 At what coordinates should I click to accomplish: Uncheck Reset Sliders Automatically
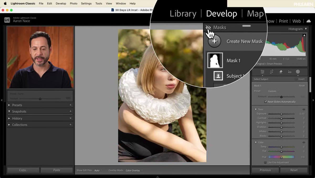[265, 102]
